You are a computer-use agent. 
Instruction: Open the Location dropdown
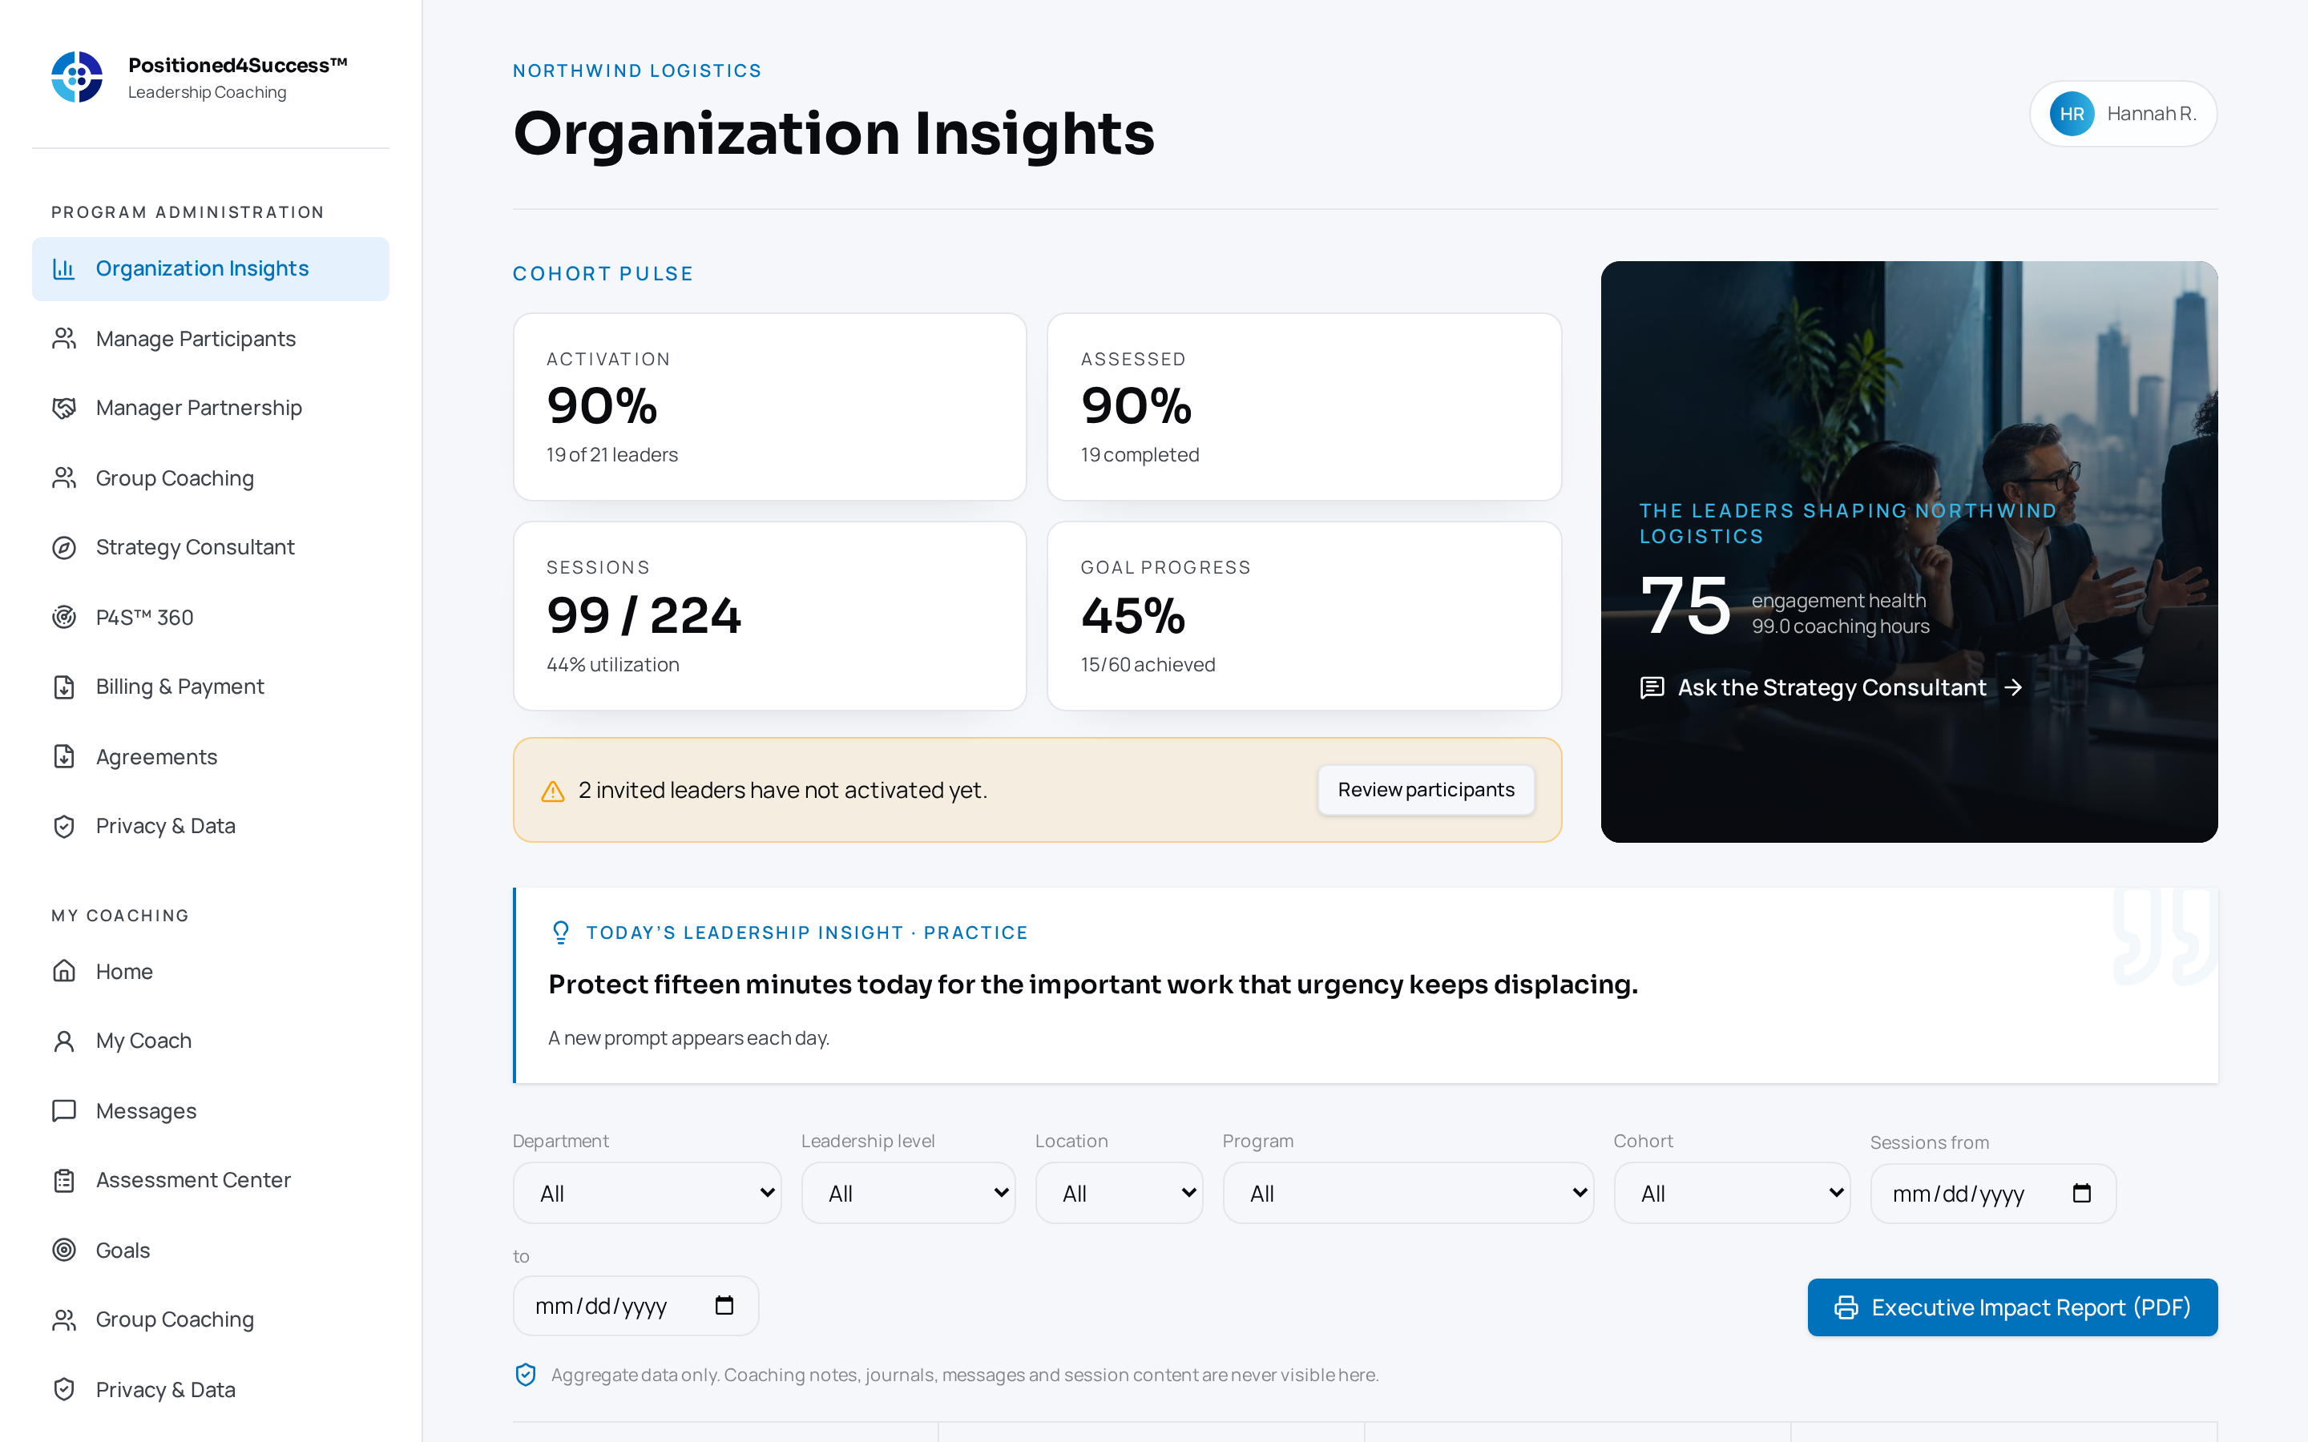(x=1119, y=1193)
